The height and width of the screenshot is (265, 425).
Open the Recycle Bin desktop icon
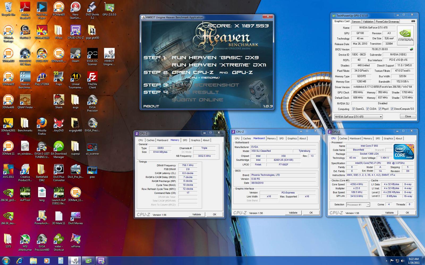(x=8, y=9)
